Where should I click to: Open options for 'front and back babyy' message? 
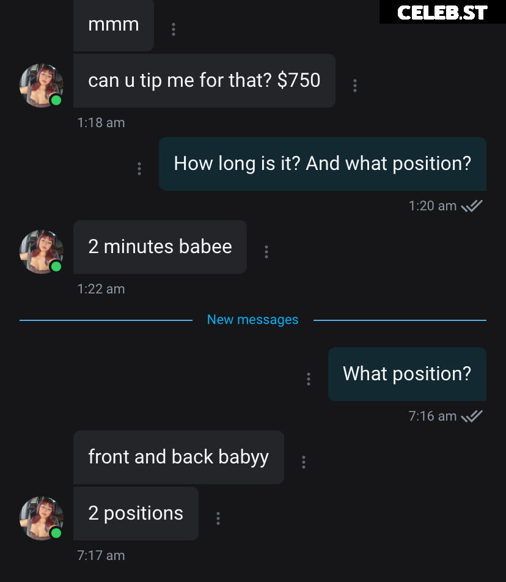304,462
